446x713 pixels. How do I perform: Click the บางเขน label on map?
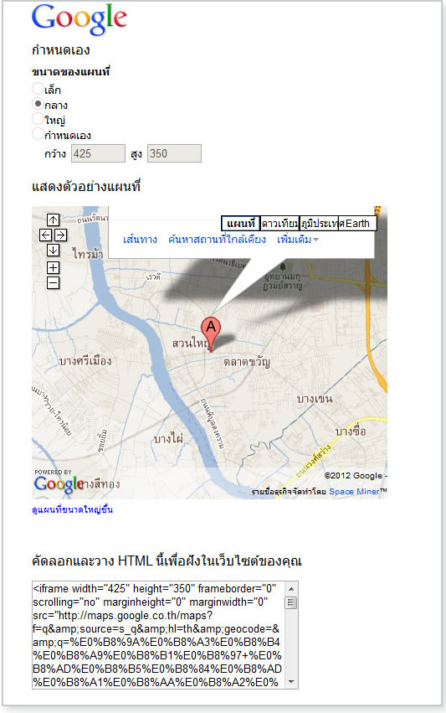315,400
